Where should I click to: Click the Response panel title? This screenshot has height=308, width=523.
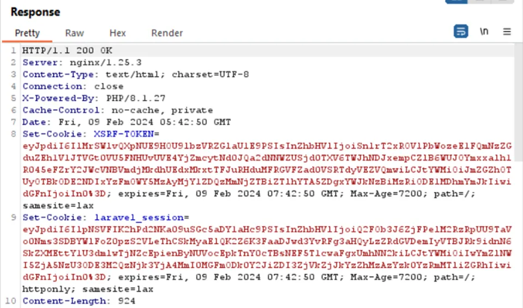pyautogui.click(x=35, y=12)
